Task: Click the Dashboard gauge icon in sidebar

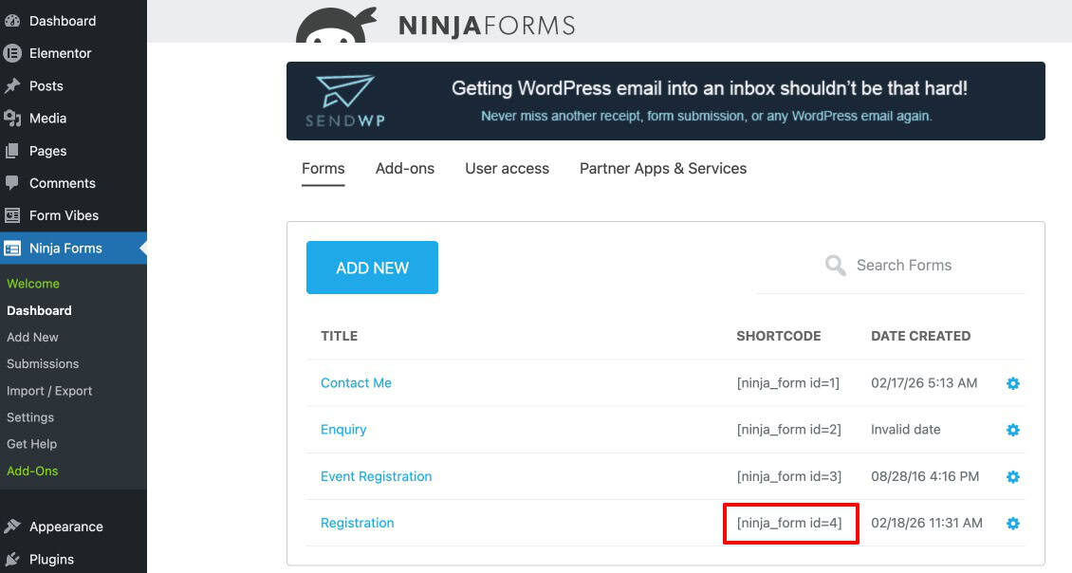Action: point(11,21)
